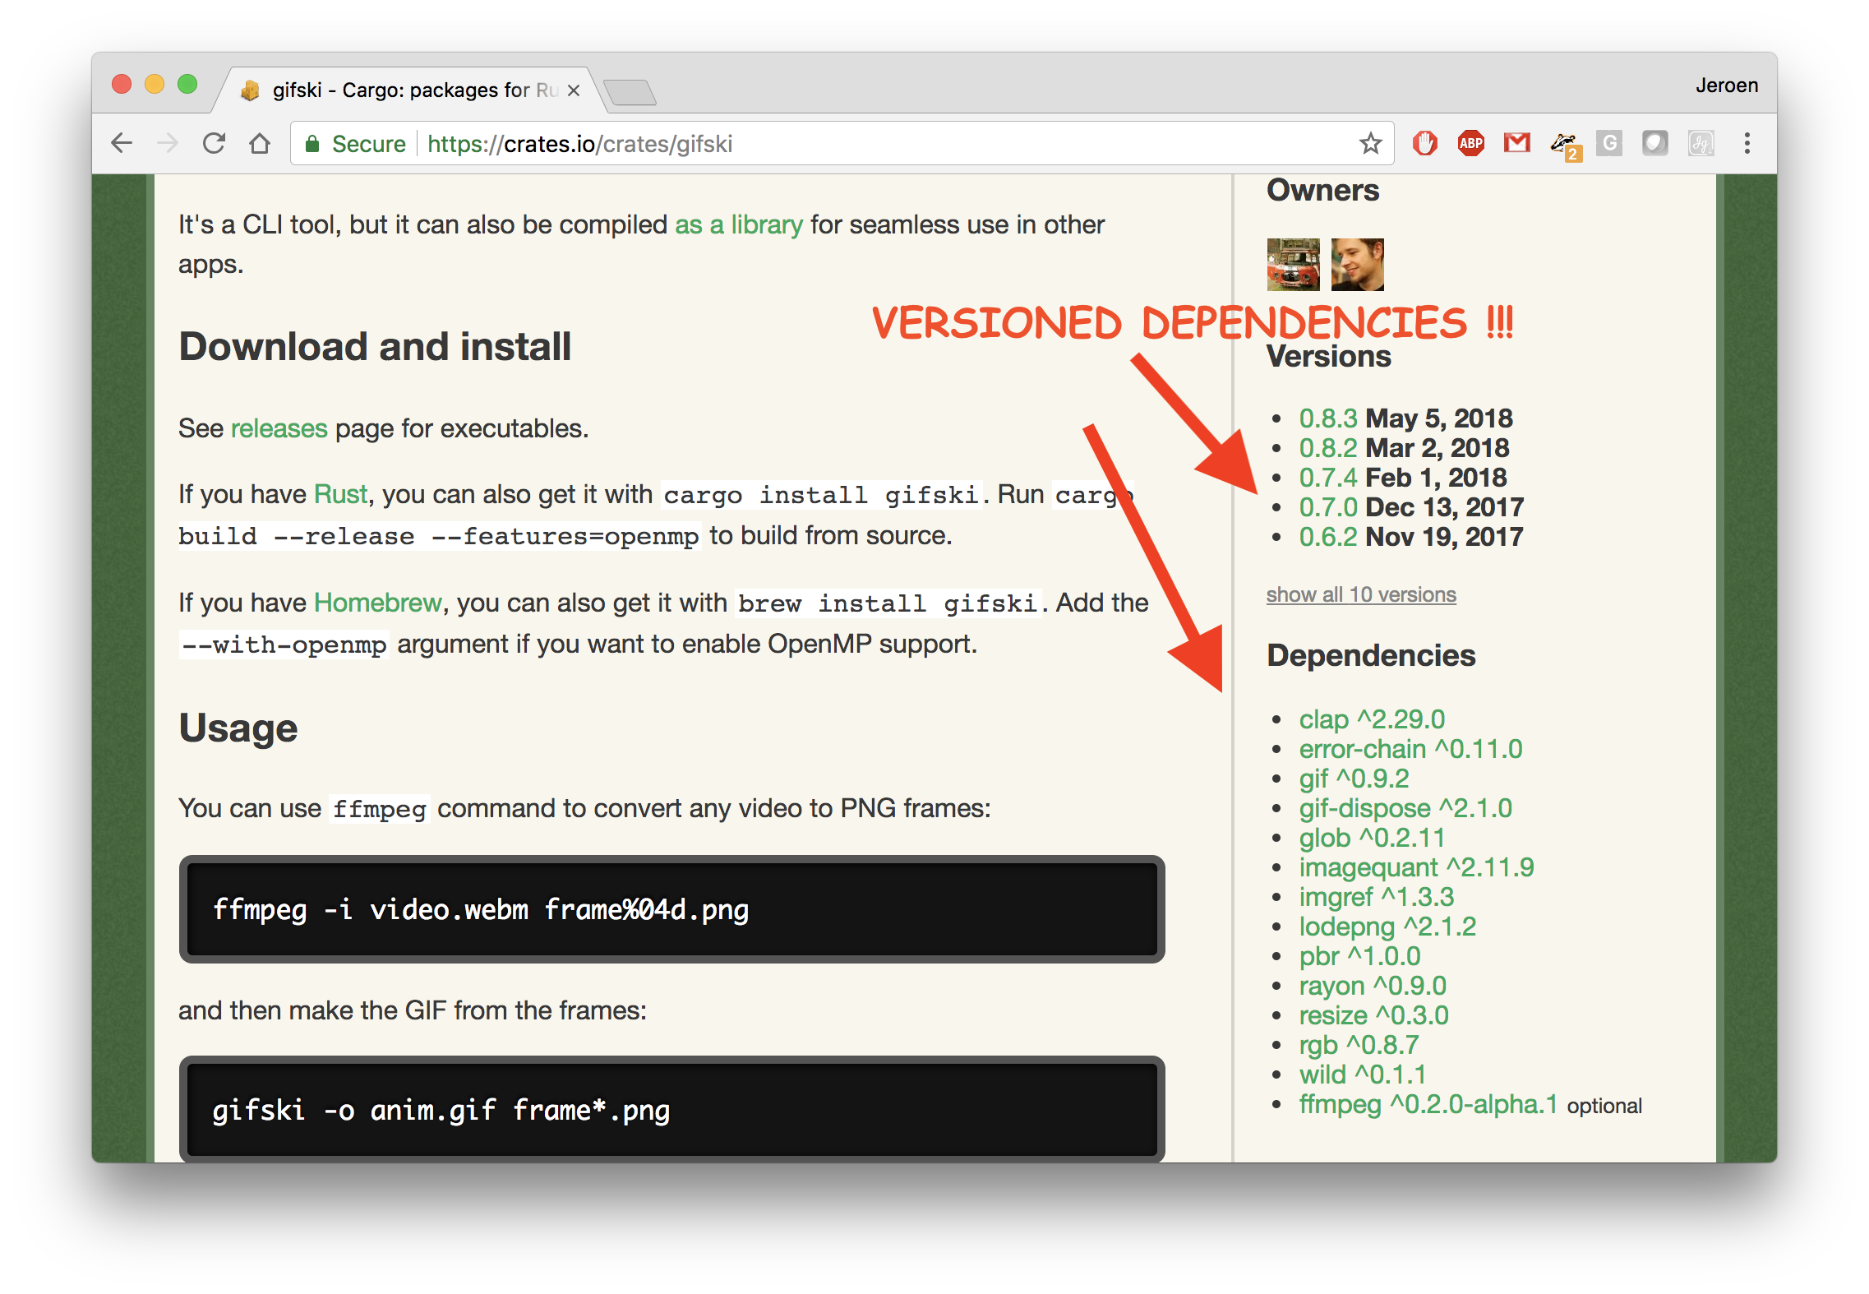Open the gif ^0.9.2 dependency

coord(1354,779)
